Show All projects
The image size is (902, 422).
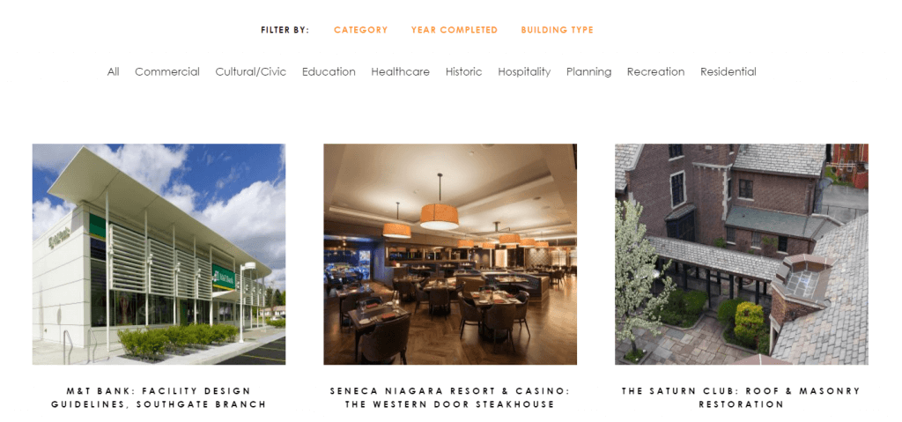[x=114, y=72]
